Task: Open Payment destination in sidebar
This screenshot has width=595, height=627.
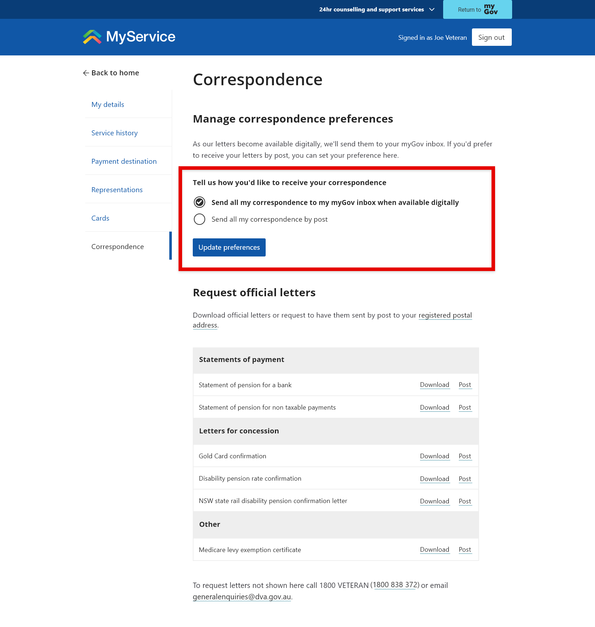Action: point(124,162)
